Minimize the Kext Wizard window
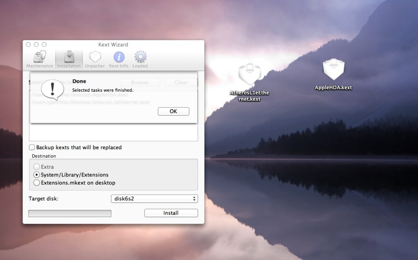 (x=36, y=44)
